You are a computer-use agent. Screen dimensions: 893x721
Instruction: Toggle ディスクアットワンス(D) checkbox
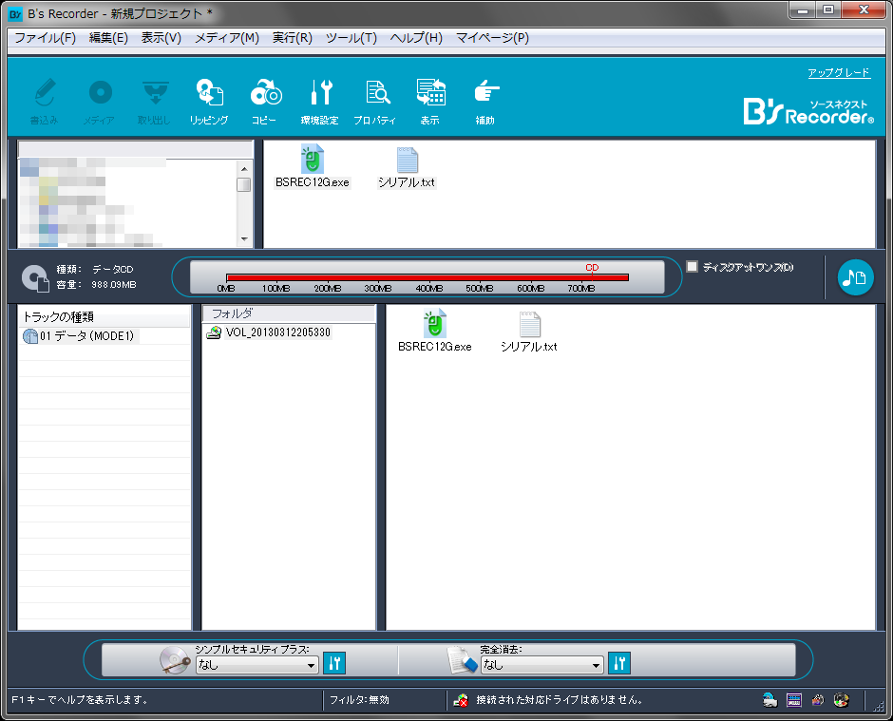click(692, 267)
